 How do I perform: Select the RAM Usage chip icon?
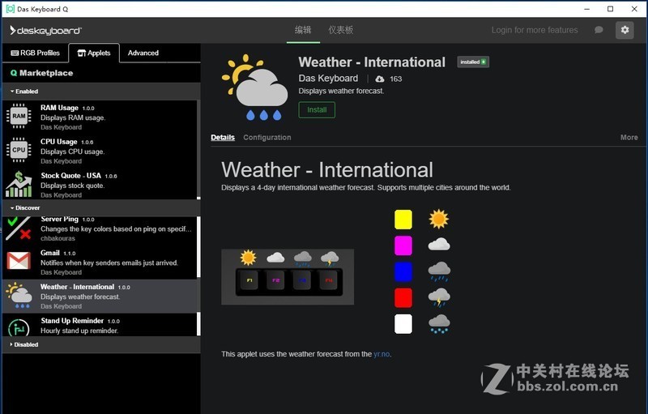tap(19, 117)
